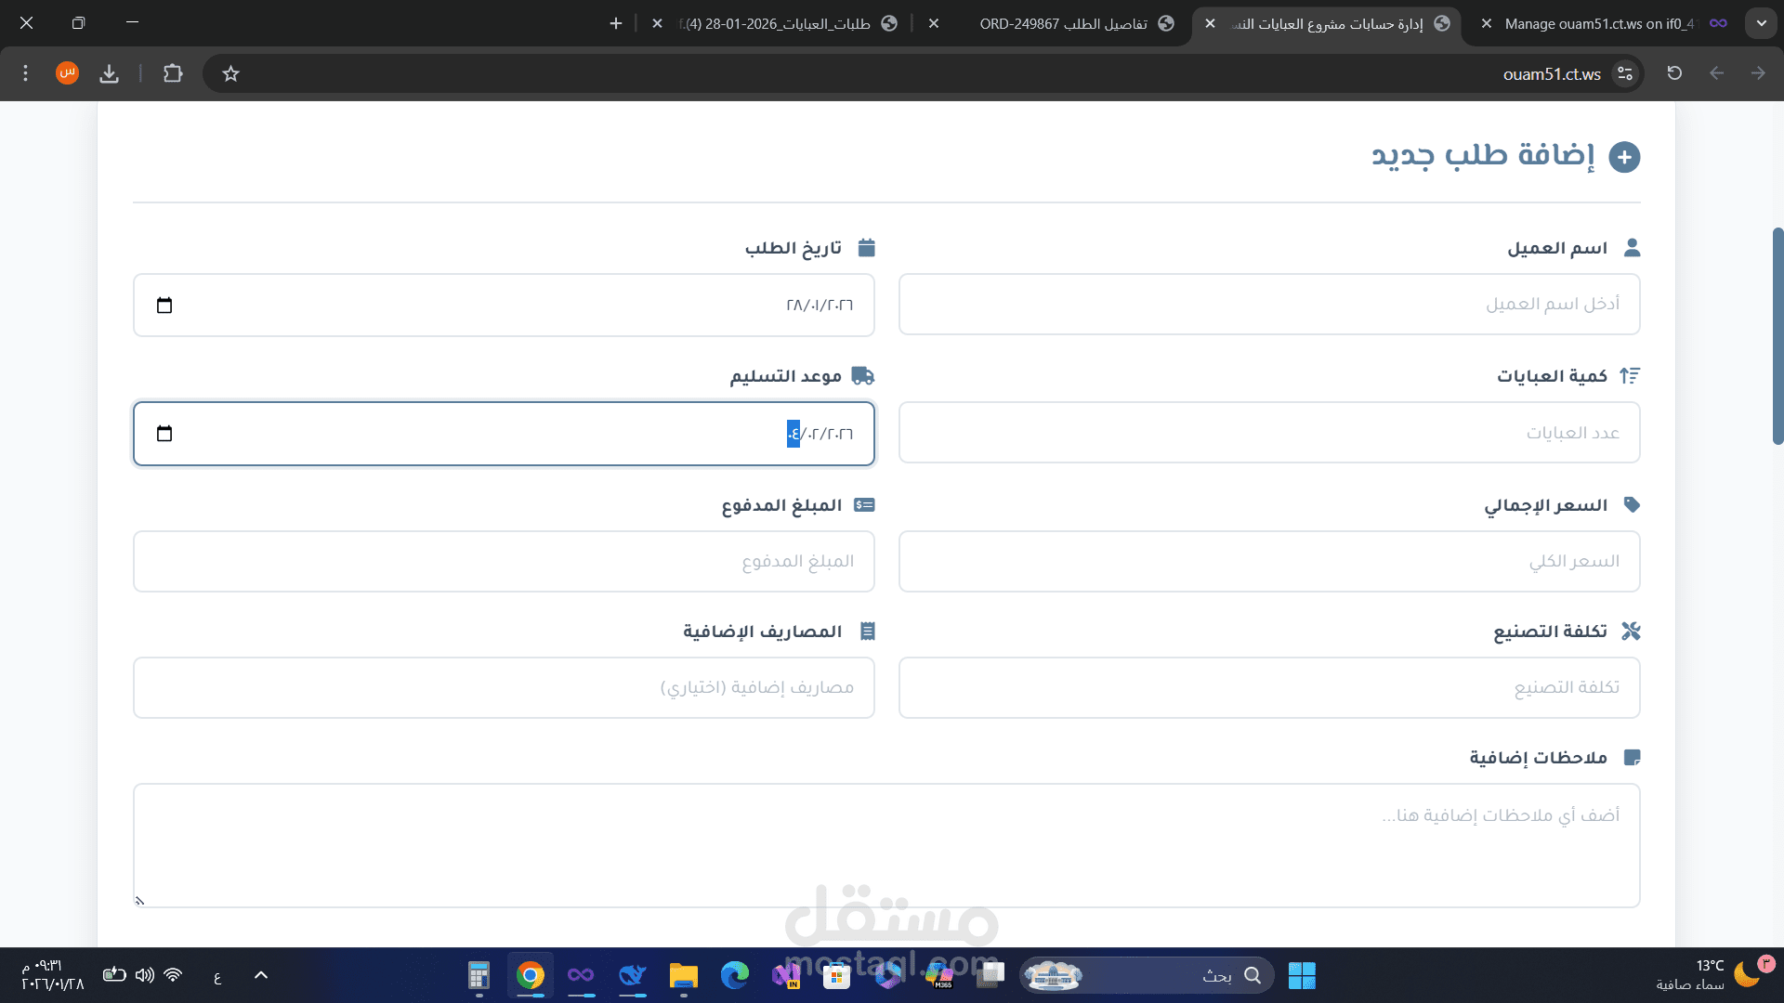Open Chrome three-dot menu
The height and width of the screenshot is (1003, 1784).
point(26,73)
